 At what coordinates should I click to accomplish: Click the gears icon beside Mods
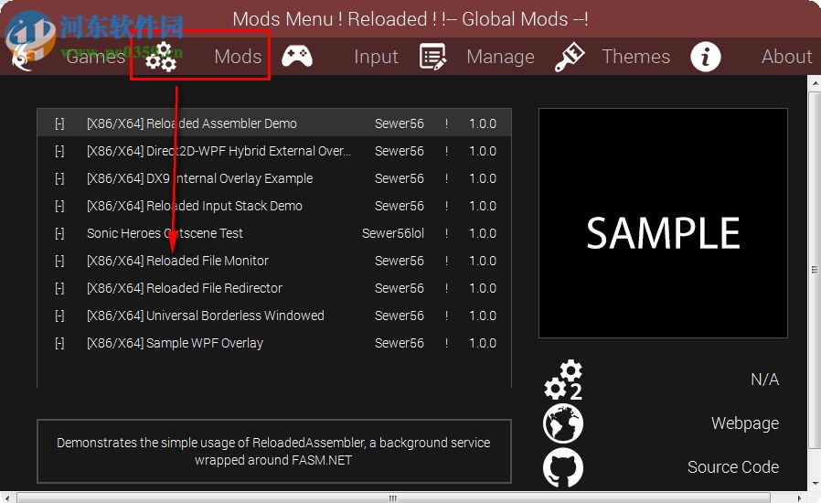click(161, 57)
